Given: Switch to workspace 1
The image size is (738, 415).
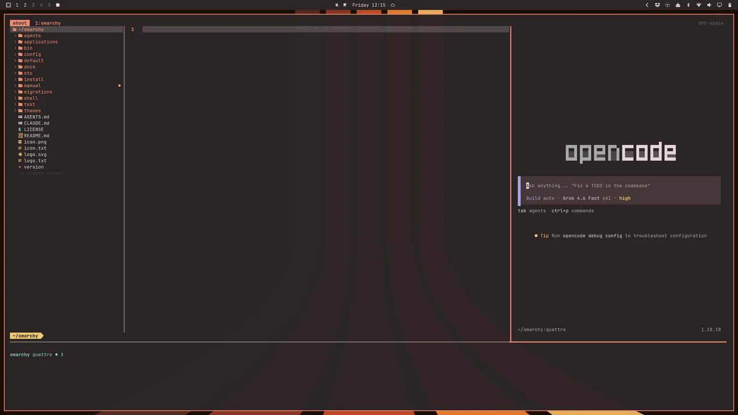Looking at the screenshot, I should point(17,5).
